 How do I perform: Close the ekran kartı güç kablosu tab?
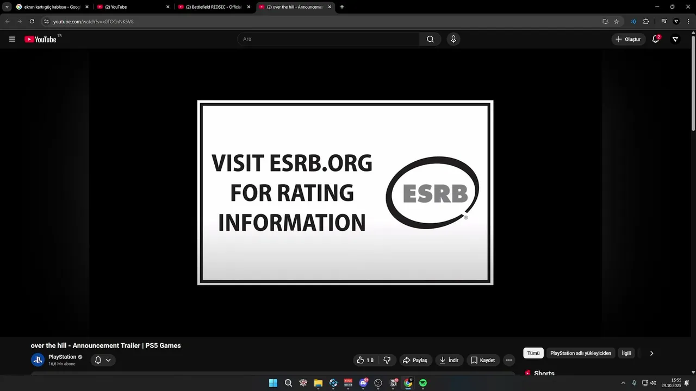click(x=87, y=7)
